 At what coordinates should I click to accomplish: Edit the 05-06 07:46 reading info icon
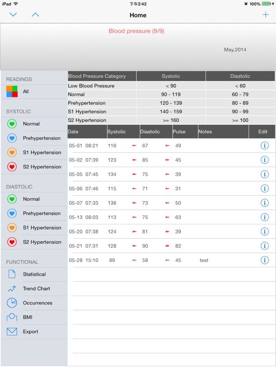(265, 188)
